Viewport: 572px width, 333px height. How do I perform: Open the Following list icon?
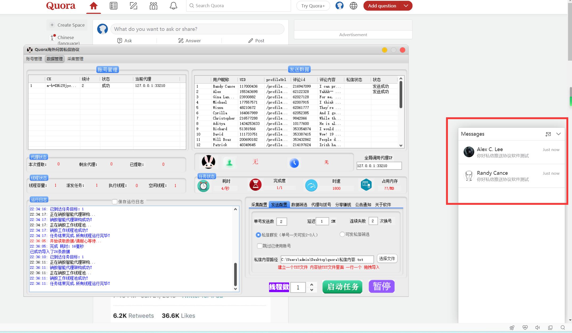(x=113, y=6)
